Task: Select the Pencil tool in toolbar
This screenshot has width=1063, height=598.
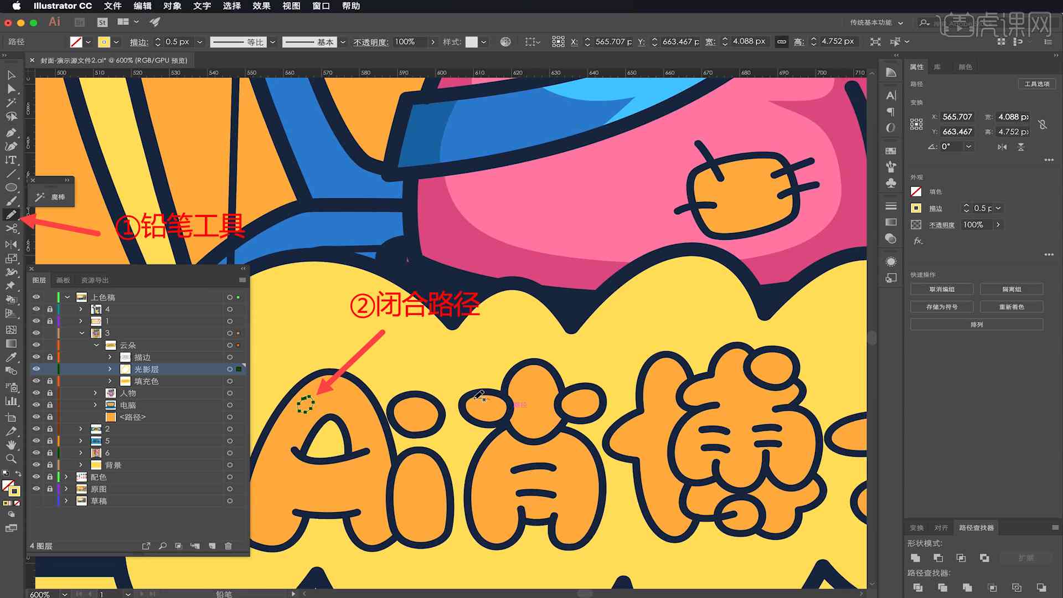Action: 10,215
